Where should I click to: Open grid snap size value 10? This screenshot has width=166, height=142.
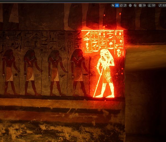pyautogui.click(x=144, y=6)
